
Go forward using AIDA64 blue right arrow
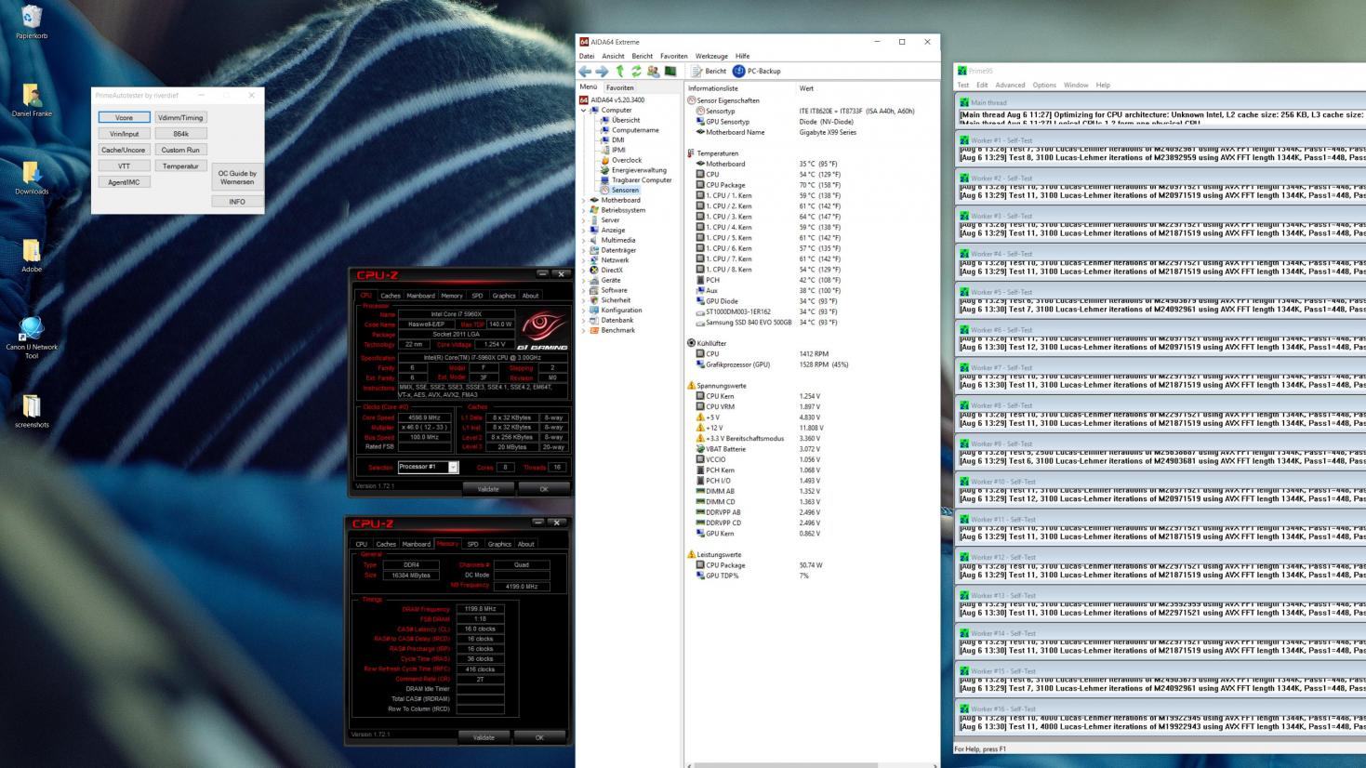click(x=602, y=71)
